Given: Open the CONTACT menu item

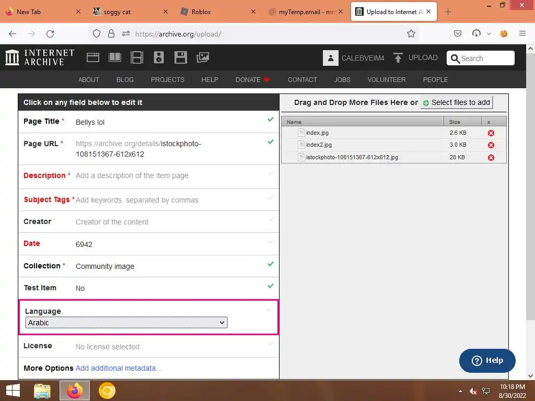Looking at the screenshot, I should point(303,79).
